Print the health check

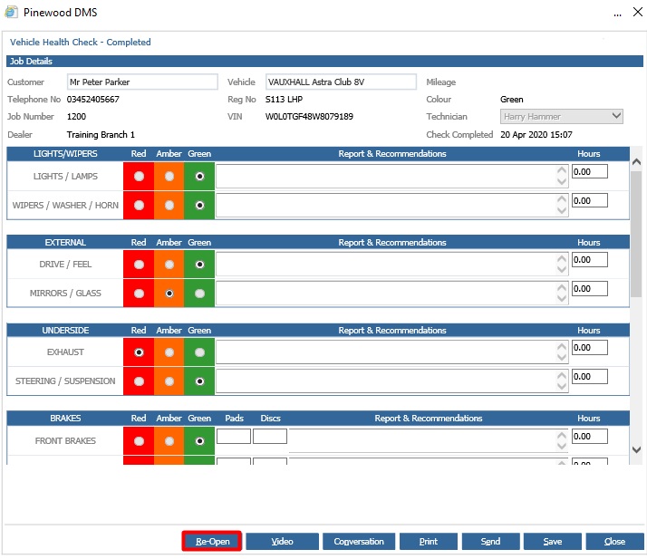tap(429, 541)
